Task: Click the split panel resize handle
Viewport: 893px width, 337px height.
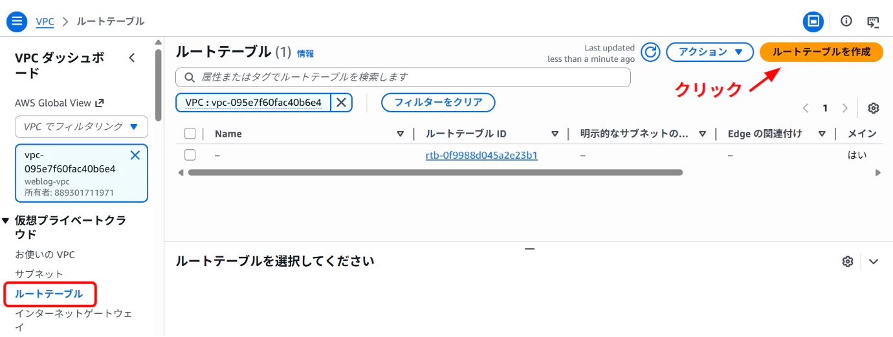Action: click(529, 249)
